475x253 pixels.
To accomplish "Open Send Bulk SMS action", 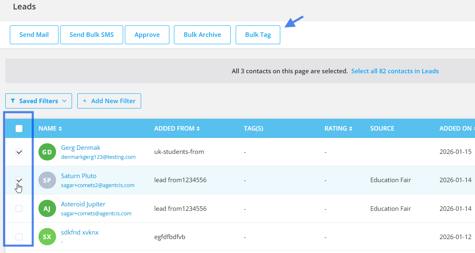I will tap(92, 35).
